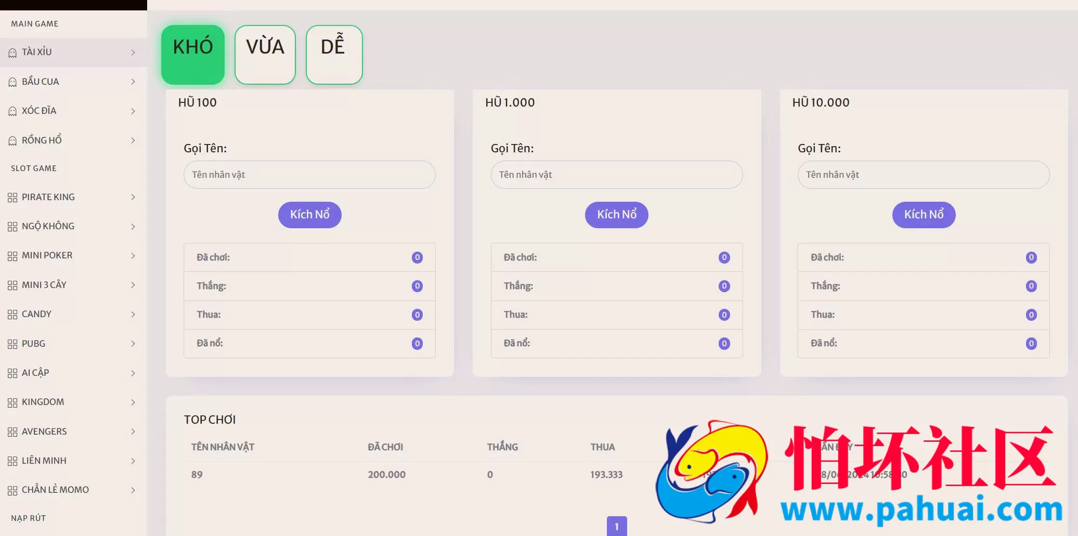Expand the MINI POKER menu chevron
This screenshot has width=1078, height=536.
point(133,256)
